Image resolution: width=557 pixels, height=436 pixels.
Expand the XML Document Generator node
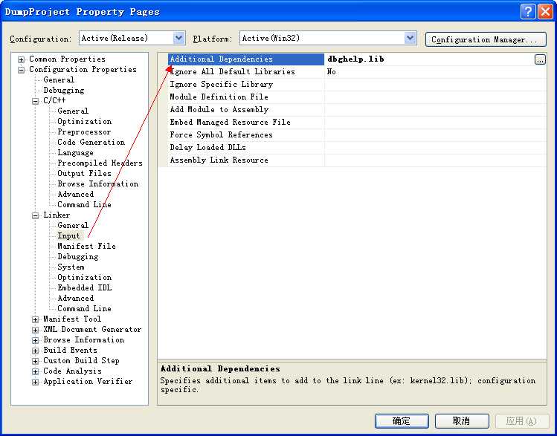point(35,330)
